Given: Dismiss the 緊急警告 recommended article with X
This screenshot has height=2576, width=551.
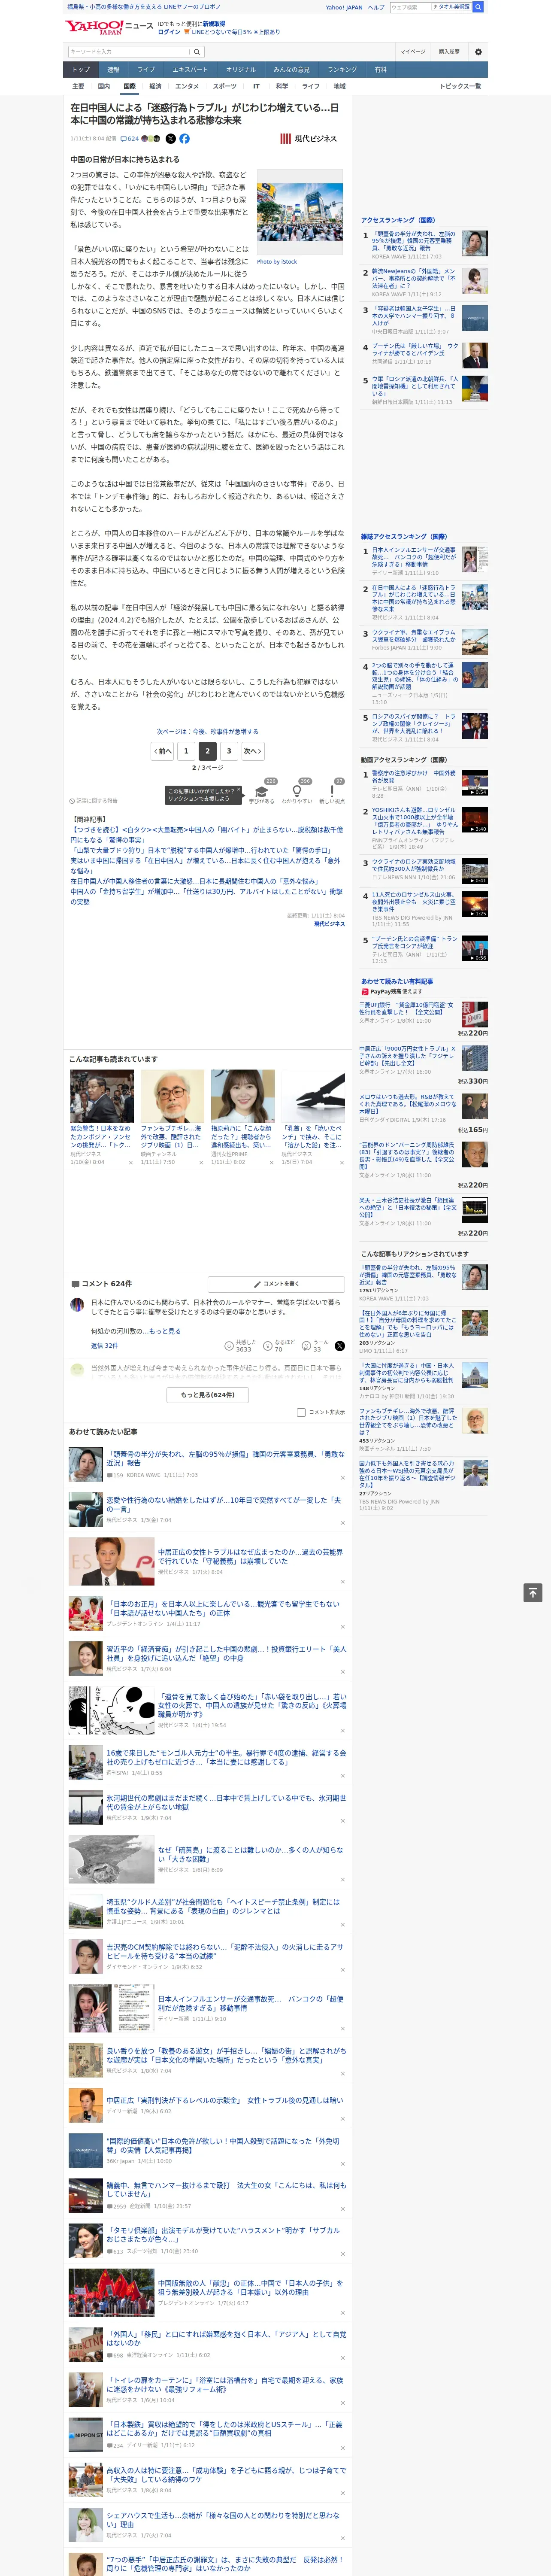Looking at the screenshot, I should [x=130, y=1163].
